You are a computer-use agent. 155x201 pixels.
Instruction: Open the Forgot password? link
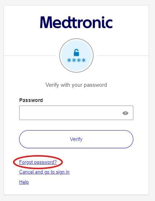(x=38, y=162)
